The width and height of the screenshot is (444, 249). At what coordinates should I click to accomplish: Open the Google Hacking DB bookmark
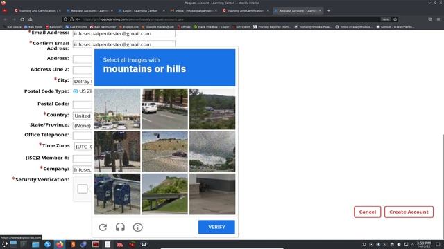[157, 27]
